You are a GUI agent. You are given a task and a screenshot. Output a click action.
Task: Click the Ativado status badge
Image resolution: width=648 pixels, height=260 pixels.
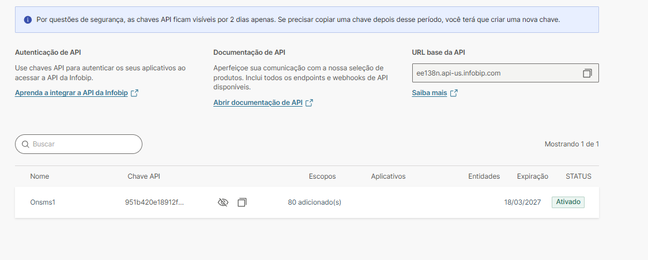point(568,202)
